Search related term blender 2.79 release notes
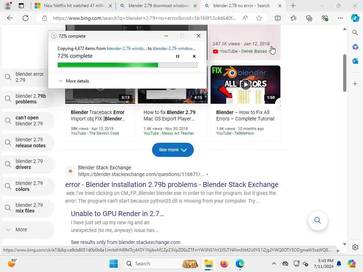Screen dimensions: 363x272 click(x=28, y=142)
